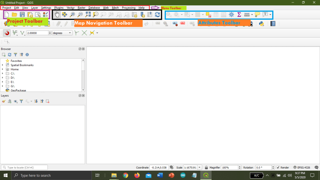Select the Zoom Out magnifier tool
320x180 pixels.
pos(80,14)
